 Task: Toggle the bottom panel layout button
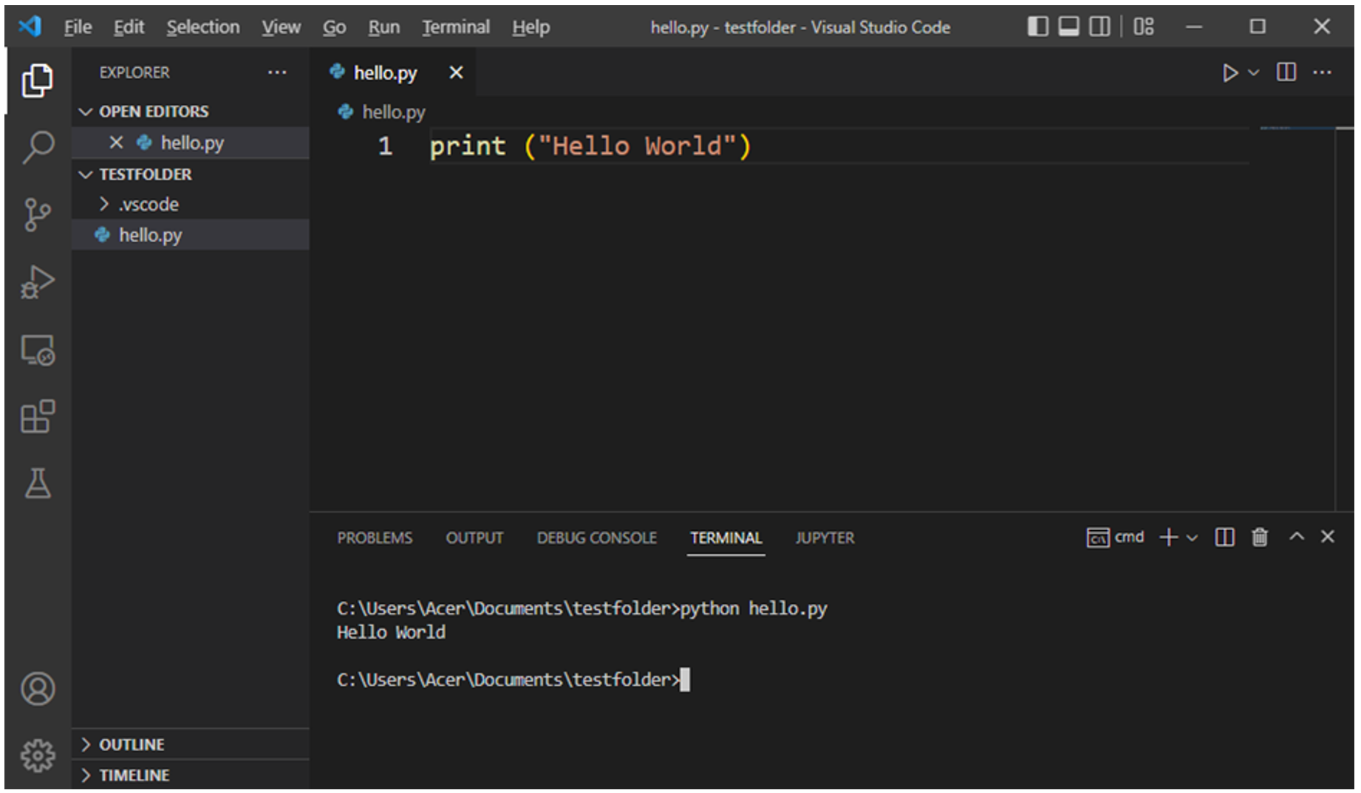pyautogui.click(x=1068, y=27)
